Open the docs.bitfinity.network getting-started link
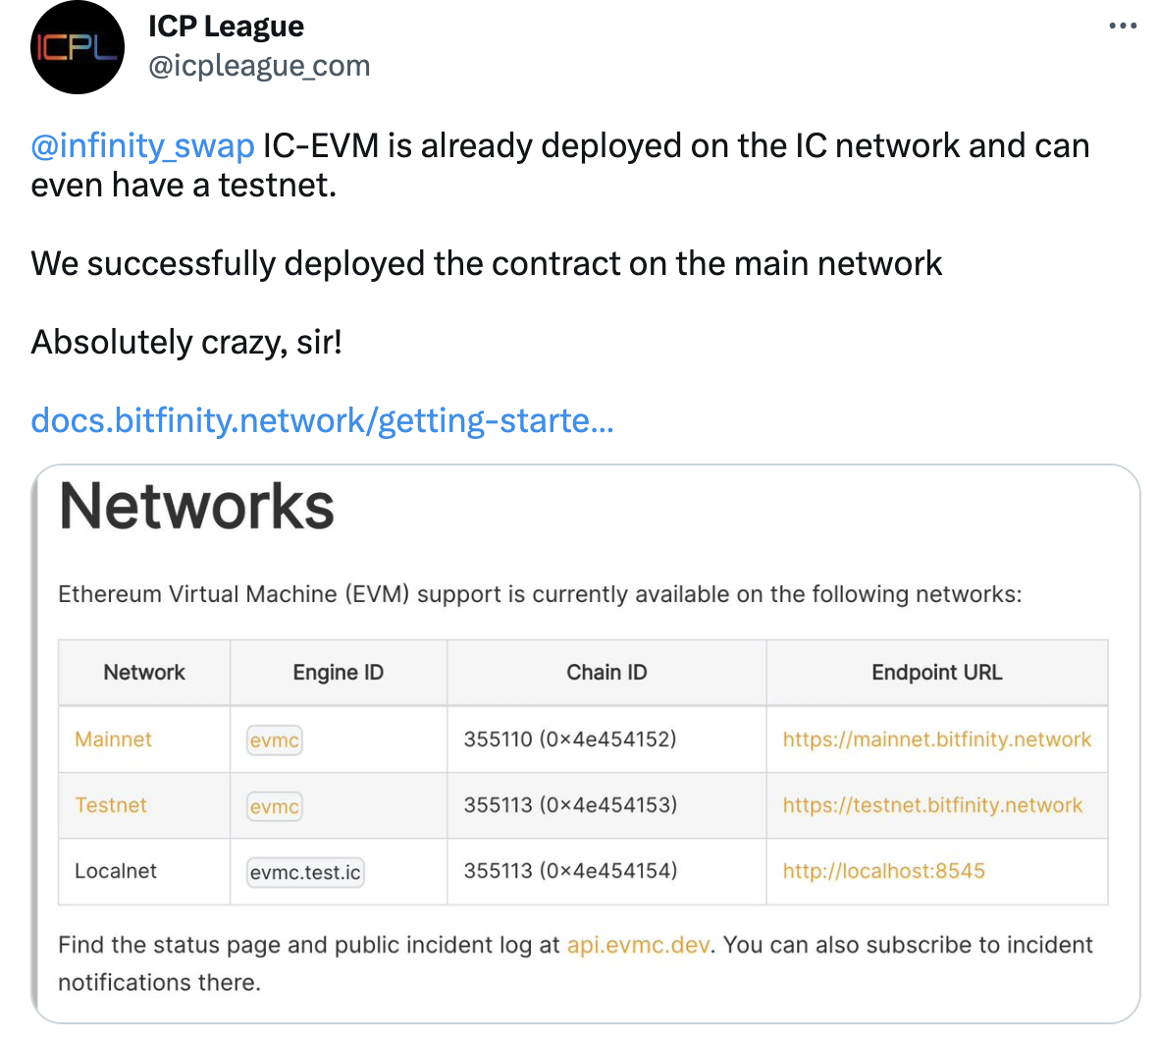 pos(322,419)
